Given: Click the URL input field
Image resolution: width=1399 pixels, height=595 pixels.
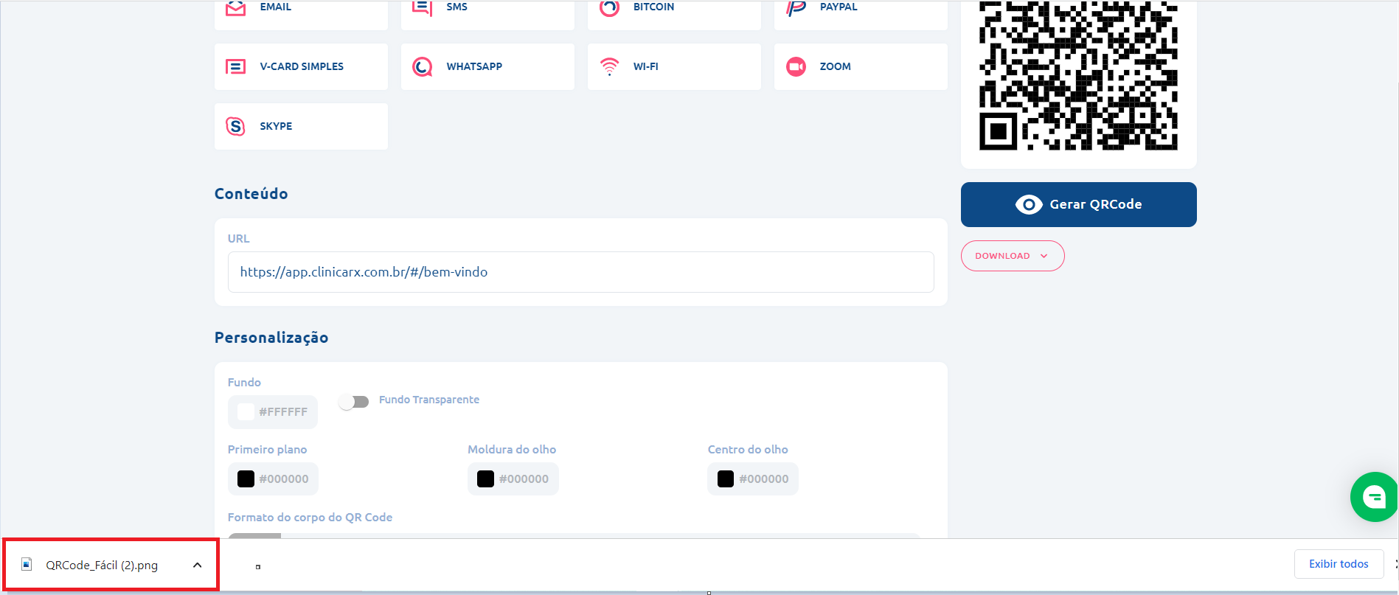Looking at the screenshot, I should click(x=580, y=272).
